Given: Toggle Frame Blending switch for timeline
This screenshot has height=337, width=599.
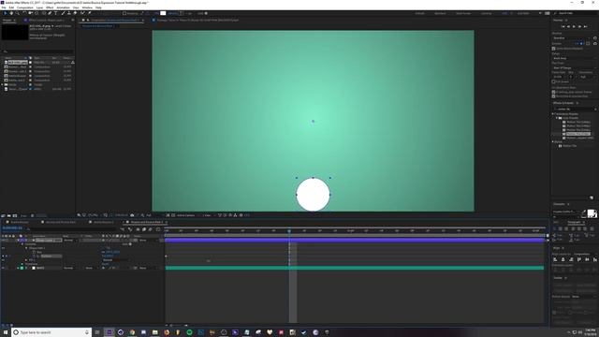Looking at the screenshot, I should pyautogui.click(x=144, y=229).
